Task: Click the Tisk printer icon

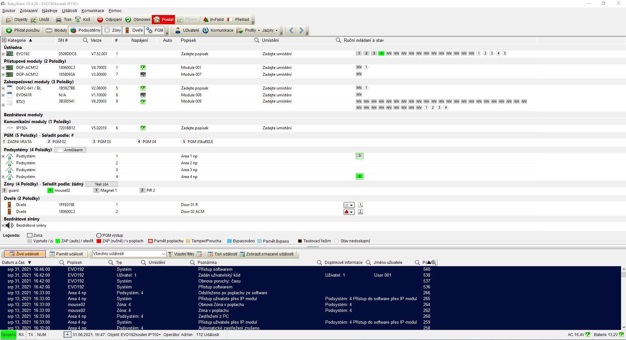Action: coord(59,20)
